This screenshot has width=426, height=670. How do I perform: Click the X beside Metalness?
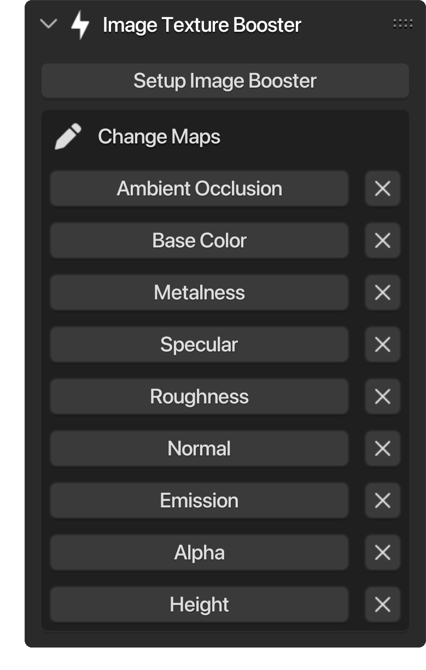click(383, 292)
